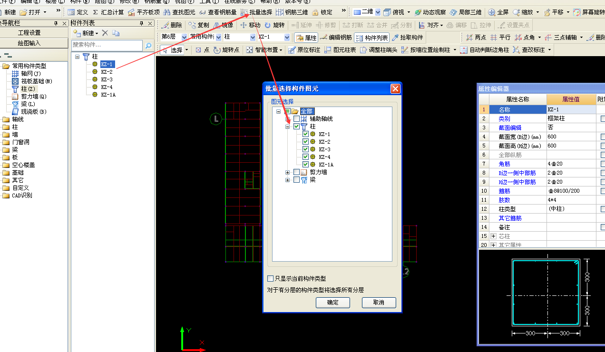Click 拾取构件 pick component eyedropper
The height and width of the screenshot is (352, 605).
click(x=407, y=38)
